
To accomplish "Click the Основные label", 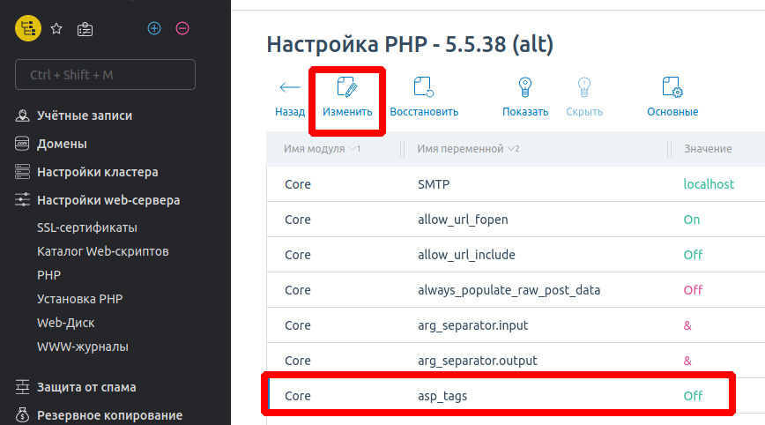I will [672, 112].
